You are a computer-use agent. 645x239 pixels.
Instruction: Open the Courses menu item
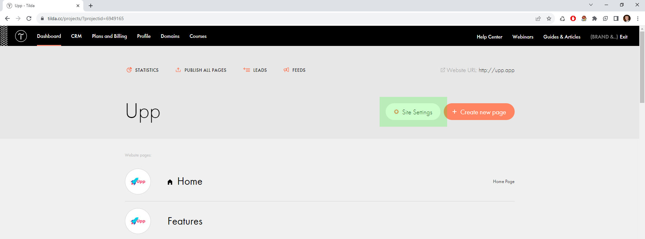pos(198,36)
